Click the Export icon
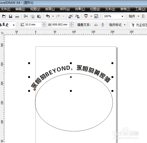This screenshot has height=143, width=147. (77, 16)
